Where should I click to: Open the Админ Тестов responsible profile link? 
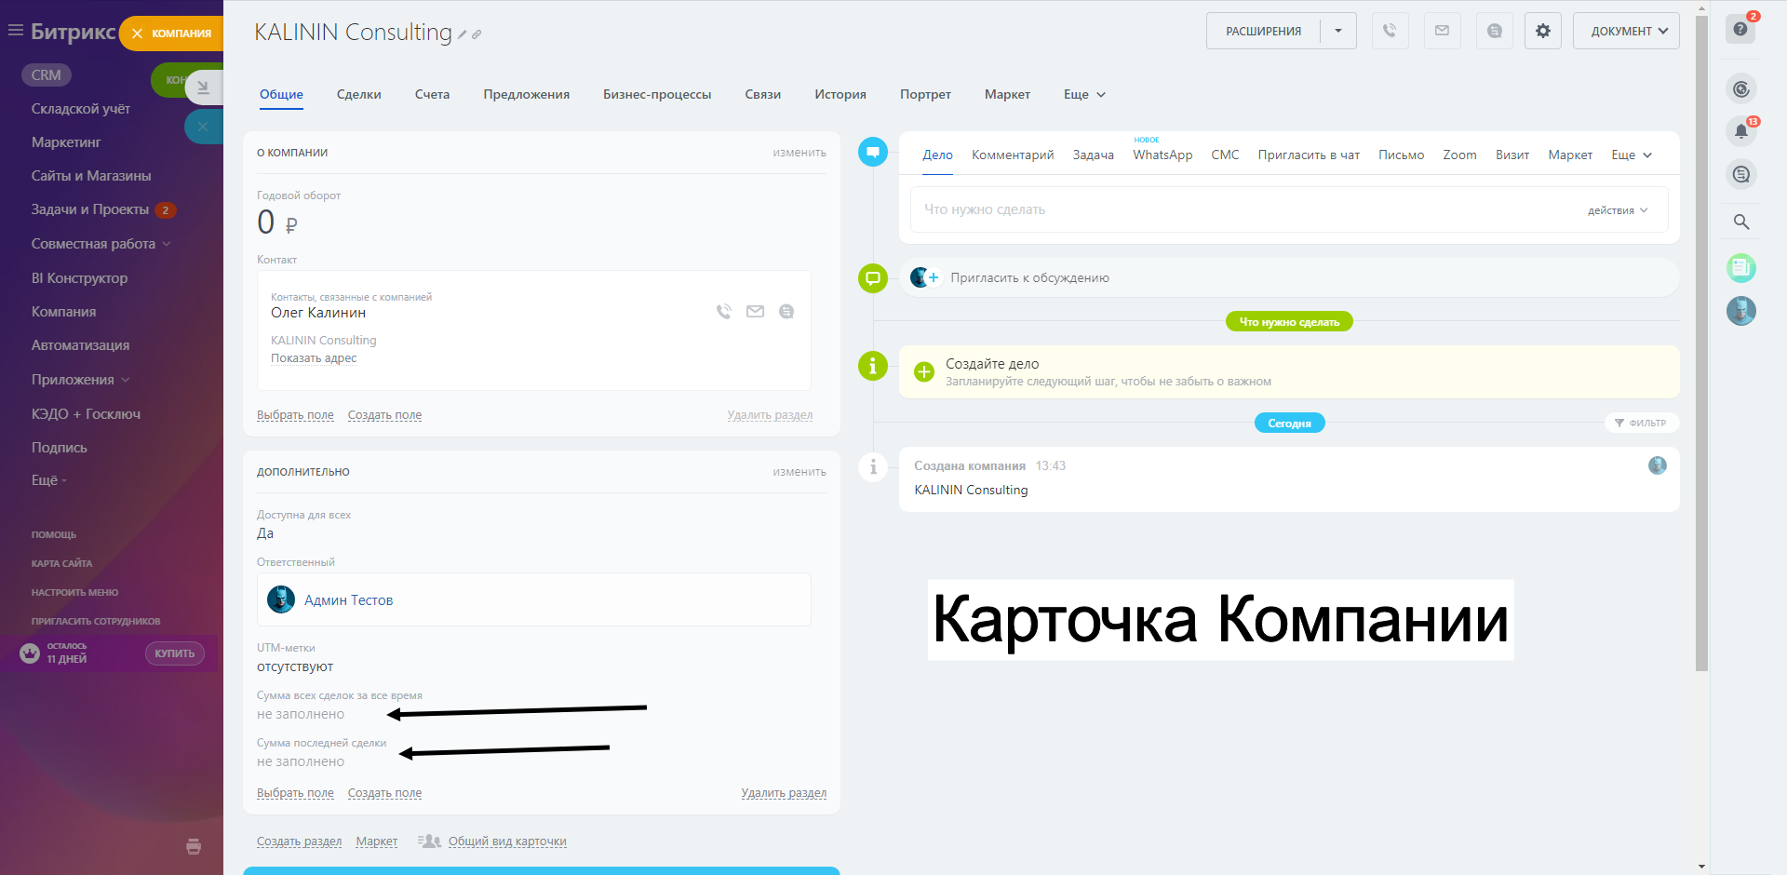[x=348, y=600]
